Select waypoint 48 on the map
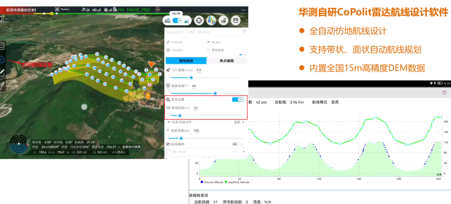 (87, 74)
